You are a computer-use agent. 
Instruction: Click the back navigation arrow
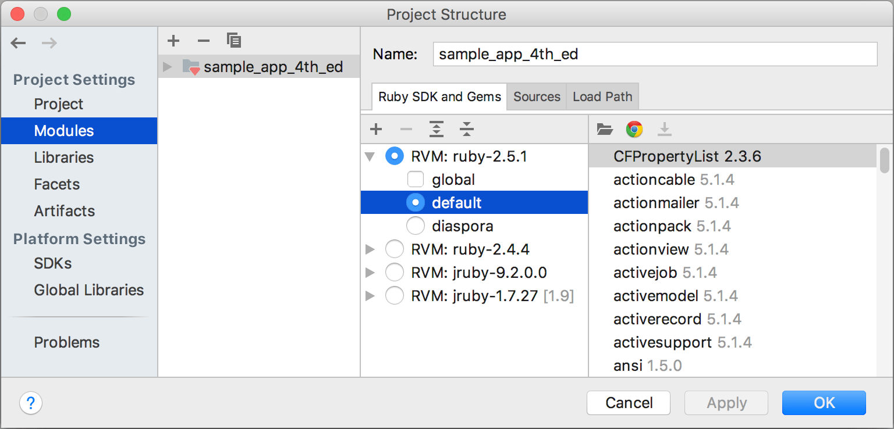click(x=18, y=43)
